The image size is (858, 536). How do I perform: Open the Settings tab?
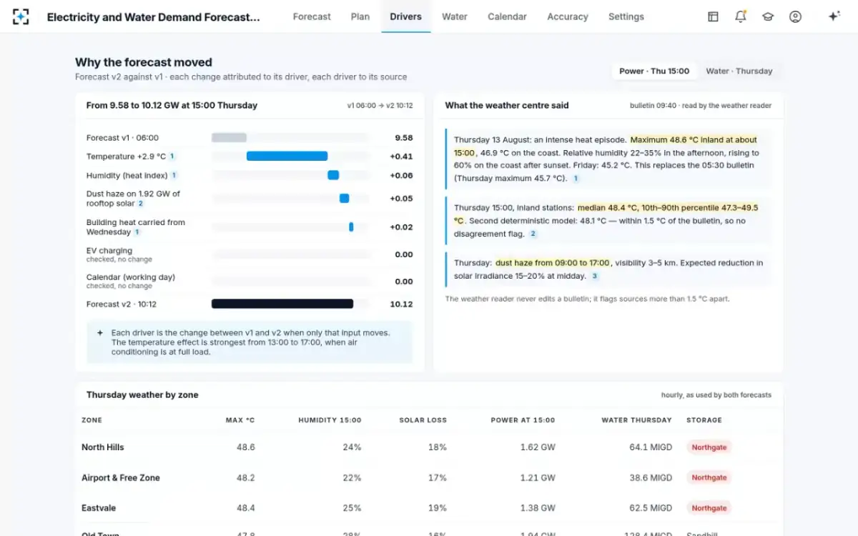(626, 16)
